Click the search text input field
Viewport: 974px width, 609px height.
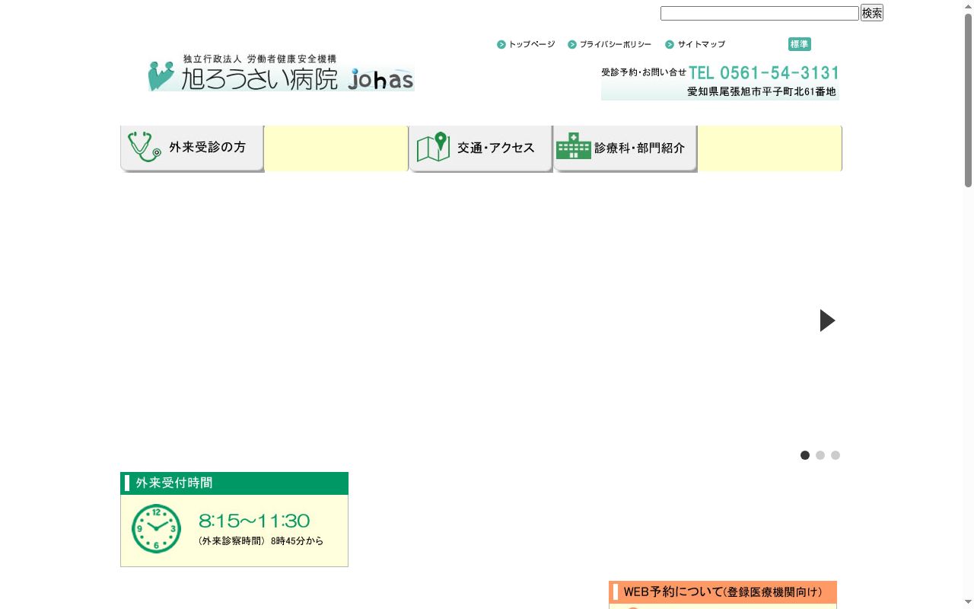tap(759, 13)
